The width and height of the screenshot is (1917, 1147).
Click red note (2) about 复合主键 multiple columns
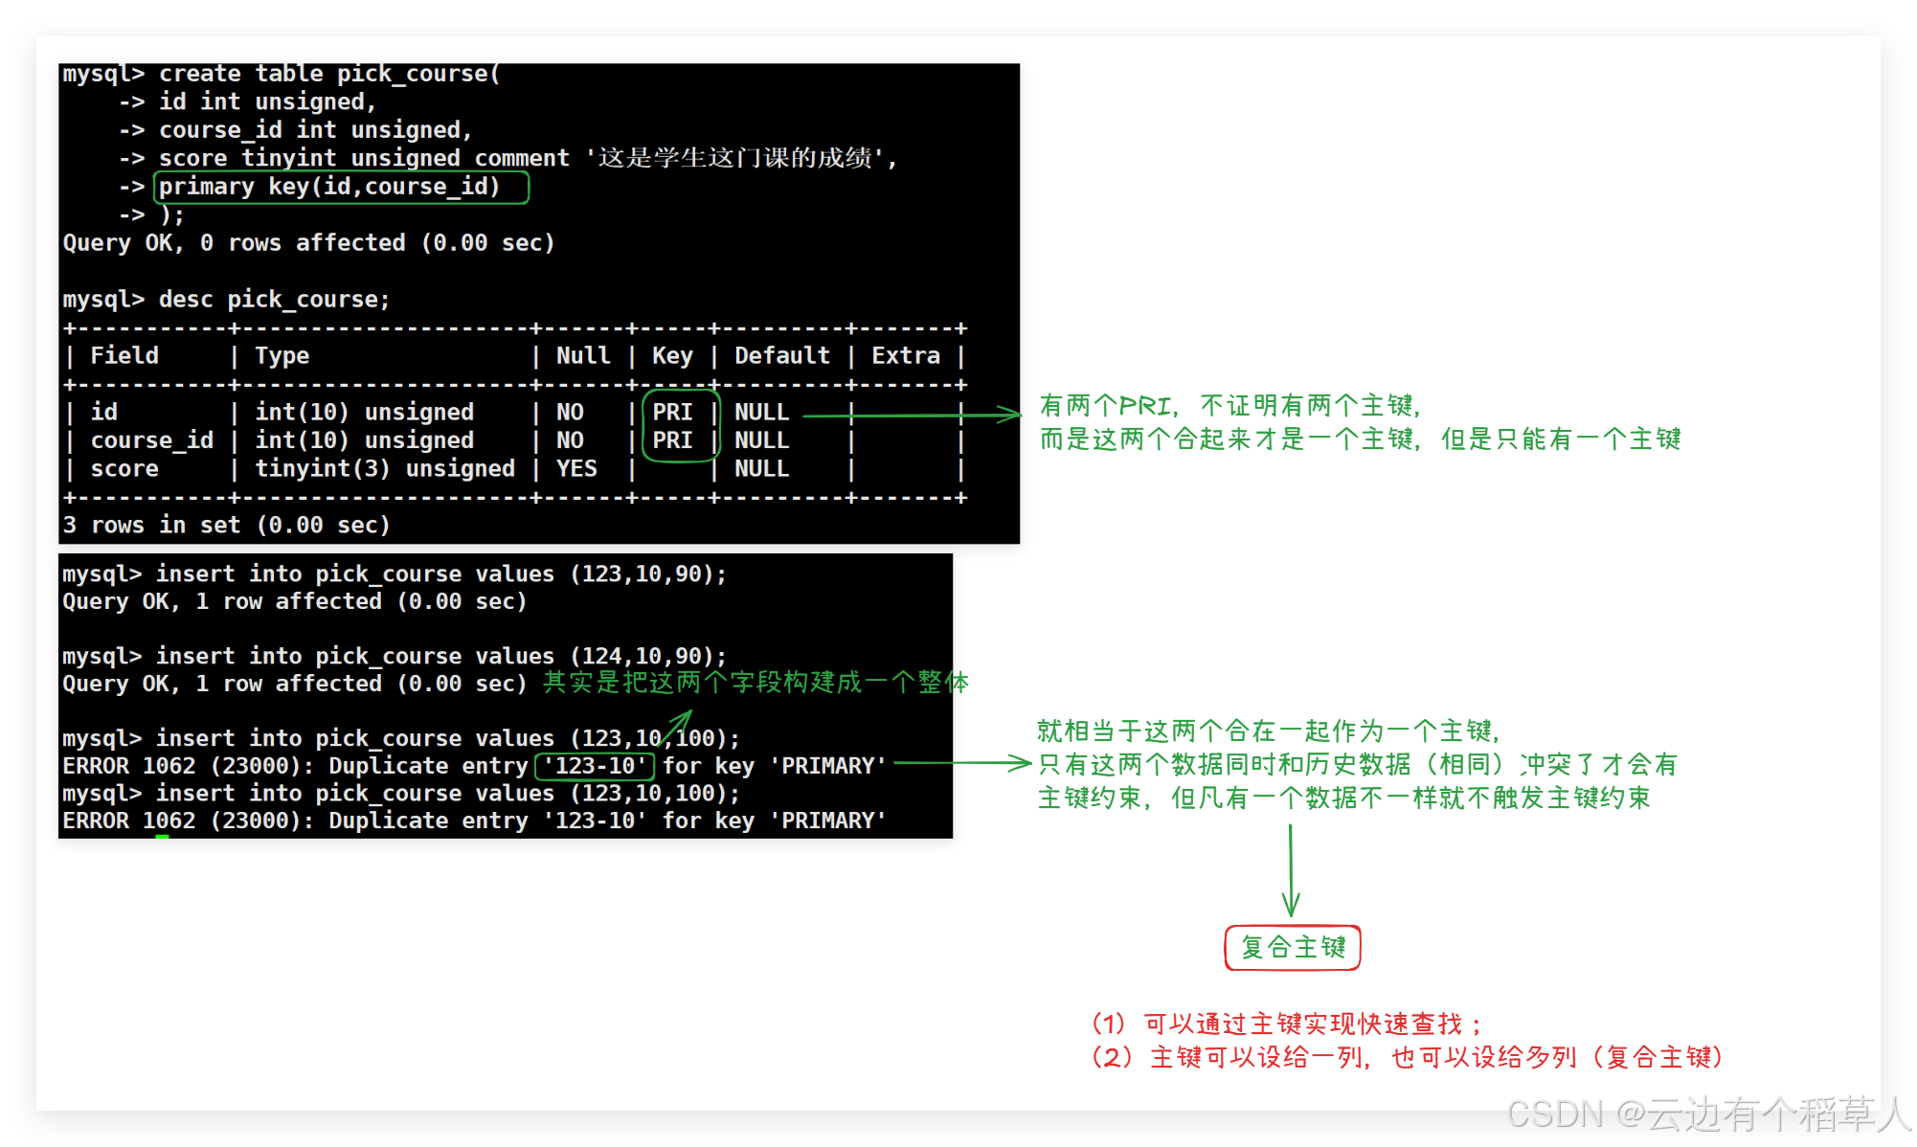coord(1406,1058)
